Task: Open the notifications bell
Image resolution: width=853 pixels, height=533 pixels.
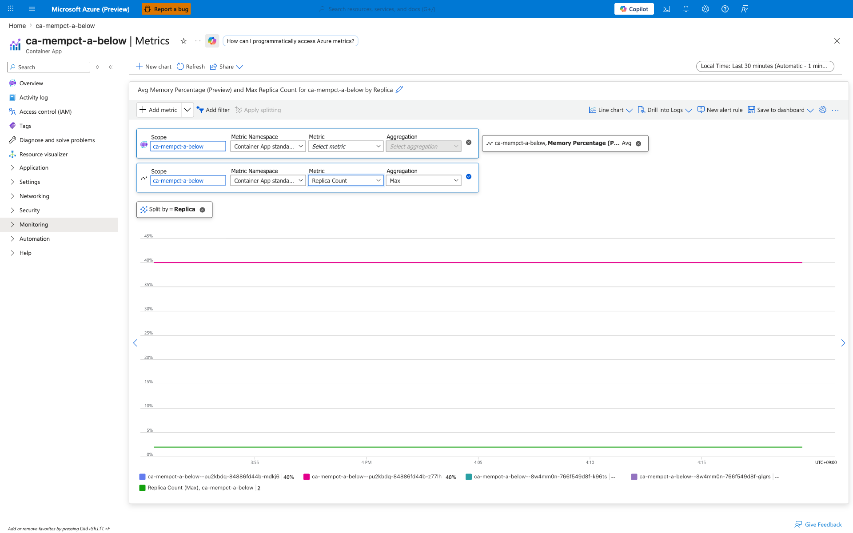Action: [686, 9]
